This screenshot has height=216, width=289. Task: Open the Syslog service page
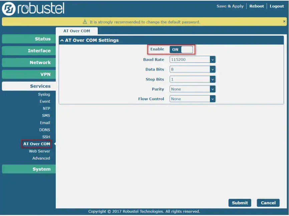pyautogui.click(x=44, y=94)
